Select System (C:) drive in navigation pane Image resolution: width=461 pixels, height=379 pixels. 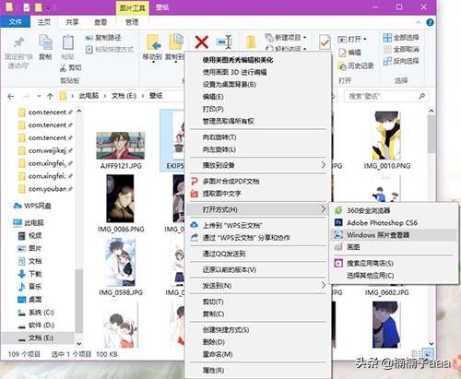click(x=36, y=313)
